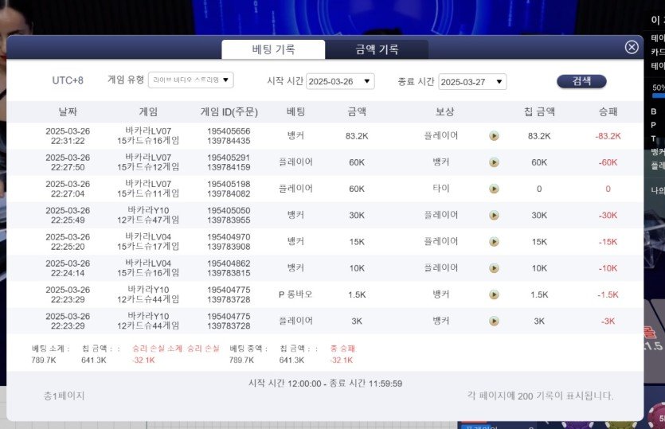Click the 승패 column header

[607, 111]
